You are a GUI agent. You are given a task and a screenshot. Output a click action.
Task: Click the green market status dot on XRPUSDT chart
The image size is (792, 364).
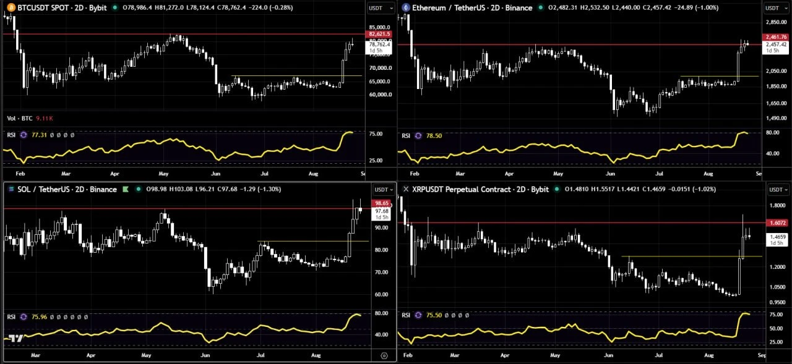[x=557, y=189]
